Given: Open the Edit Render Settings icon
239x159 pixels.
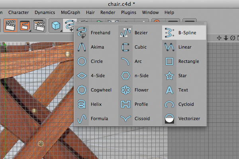Looking at the screenshot, I should point(39,25).
